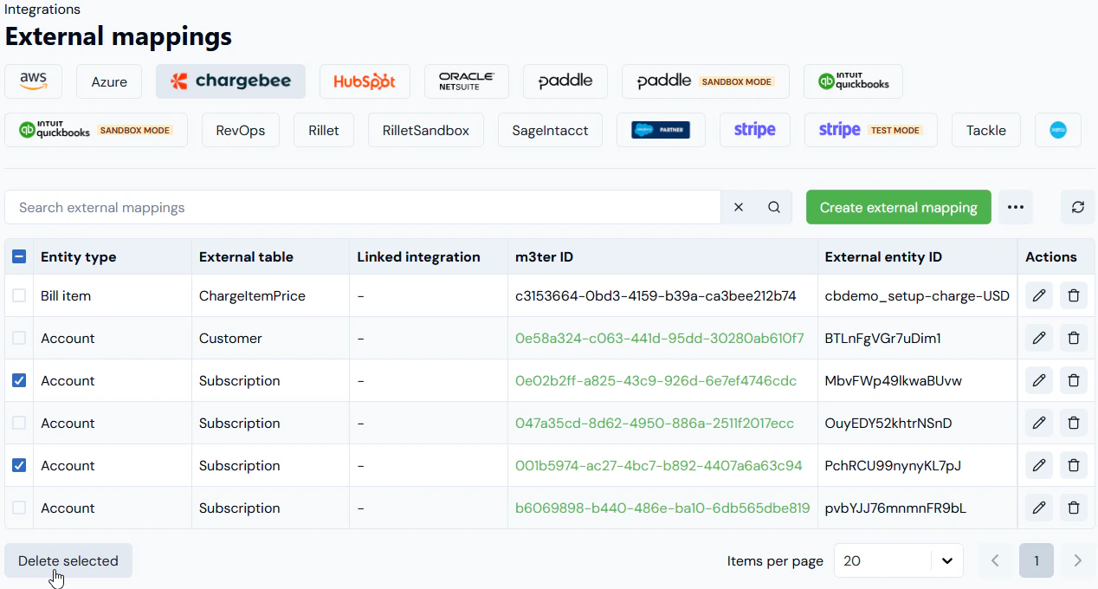Click the Delete selected button
The height and width of the screenshot is (589, 1098).
point(68,560)
